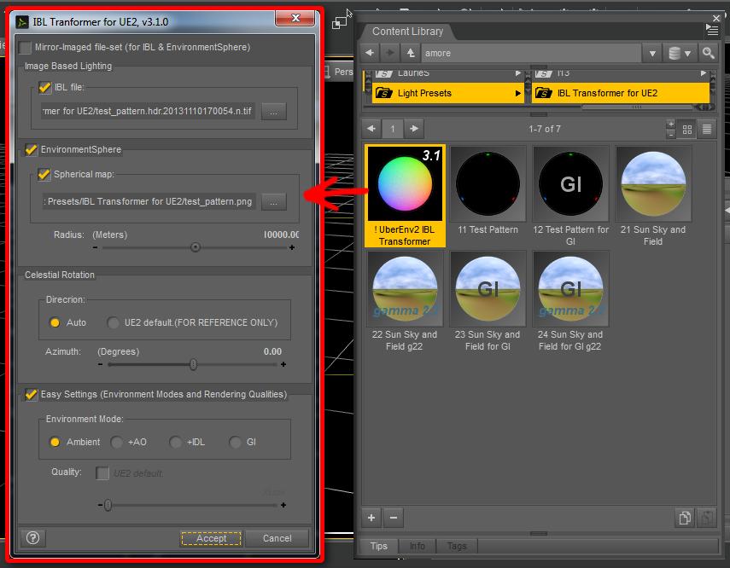Select UE2 default direction radio button
This screenshot has width=730, height=568.
[113, 322]
